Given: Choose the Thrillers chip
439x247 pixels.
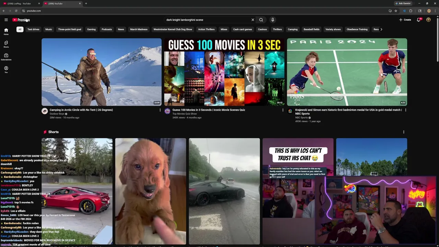Looking at the screenshot, I should point(277,29).
